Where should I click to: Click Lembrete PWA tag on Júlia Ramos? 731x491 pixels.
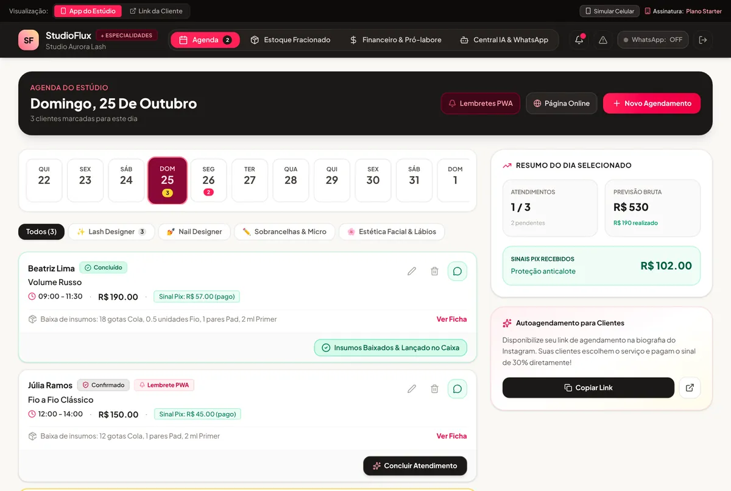tap(164, 385)
